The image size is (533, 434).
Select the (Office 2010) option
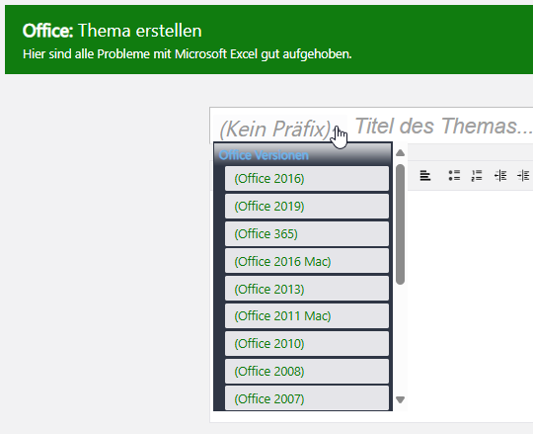[307, 343]
